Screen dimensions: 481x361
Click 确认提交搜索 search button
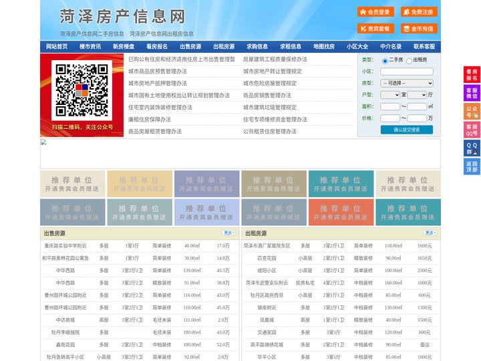407,130
